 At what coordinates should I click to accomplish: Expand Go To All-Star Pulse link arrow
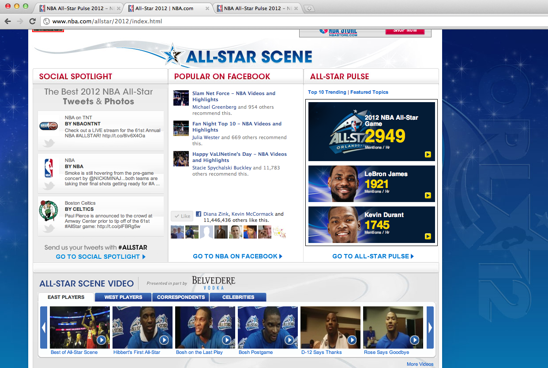[x=412, y=256]
